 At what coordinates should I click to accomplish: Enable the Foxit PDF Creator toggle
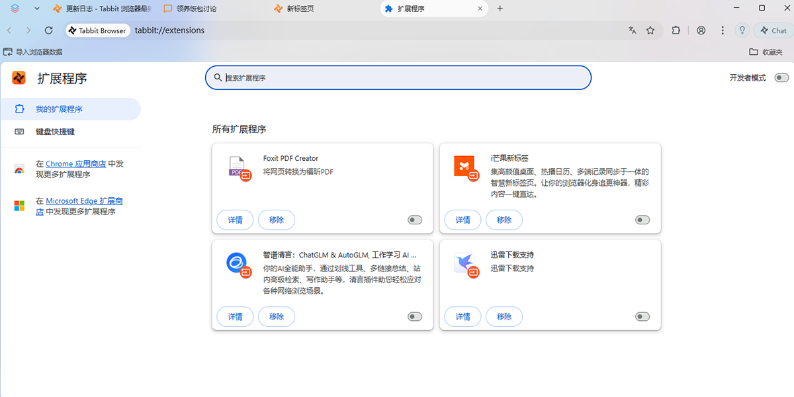click(x=415, y=220)
